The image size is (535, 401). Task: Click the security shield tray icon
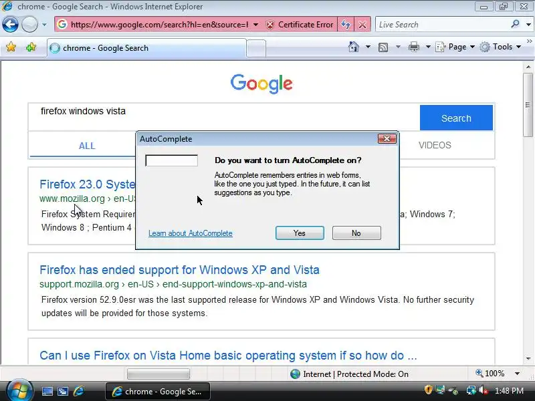tap(428, 390)
